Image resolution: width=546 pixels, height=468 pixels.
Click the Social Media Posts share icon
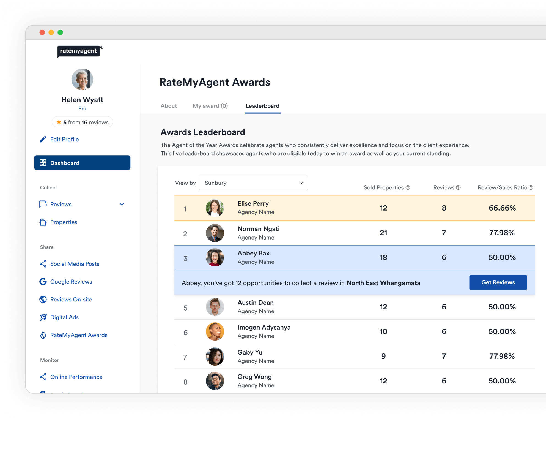[x=43, y=264]
